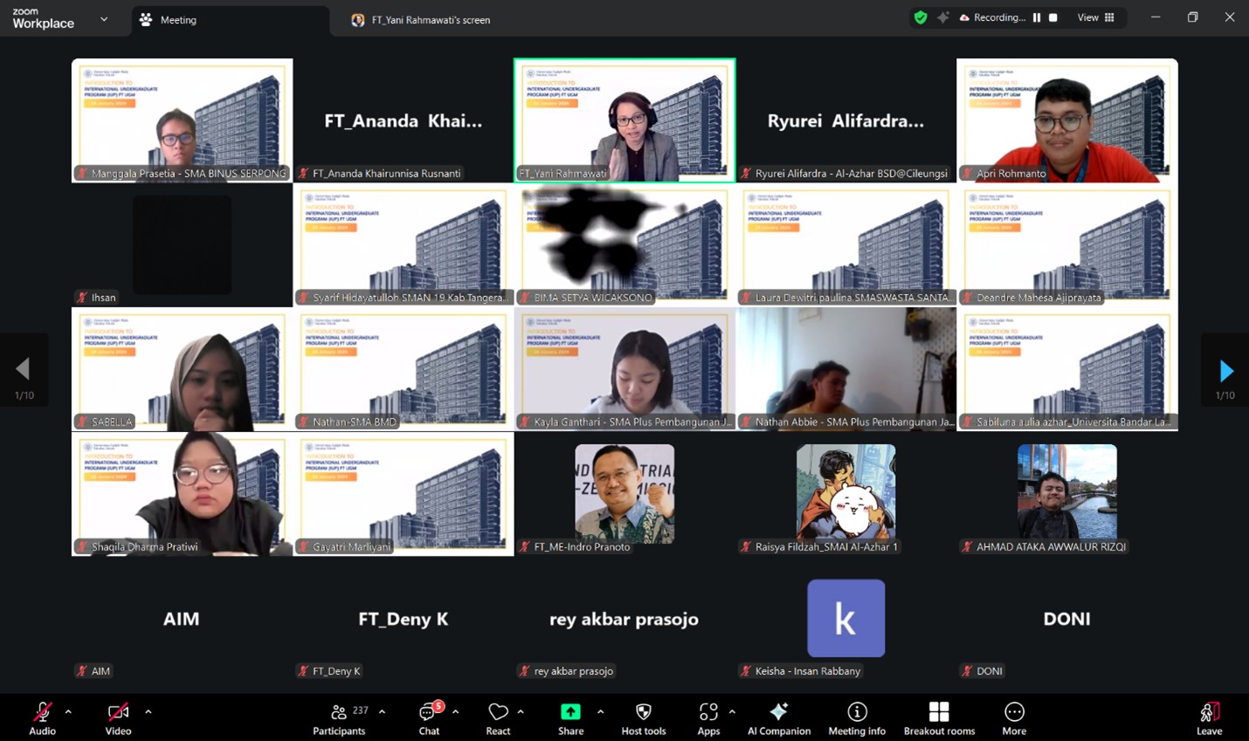Turn on camera with Video button
1249x741 pixels.
[118, 718]
